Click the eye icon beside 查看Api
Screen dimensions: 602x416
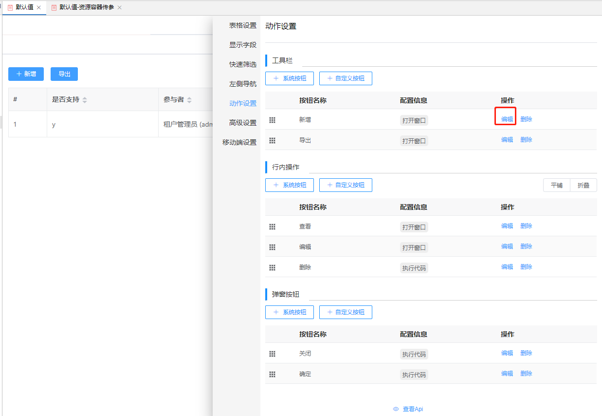(x=396, y=409)
